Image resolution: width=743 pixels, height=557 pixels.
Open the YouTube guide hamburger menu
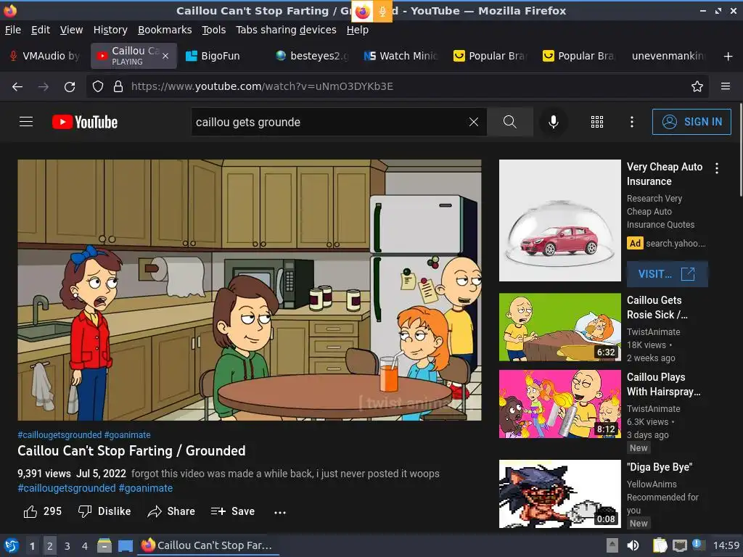click(x=26, y=122)
